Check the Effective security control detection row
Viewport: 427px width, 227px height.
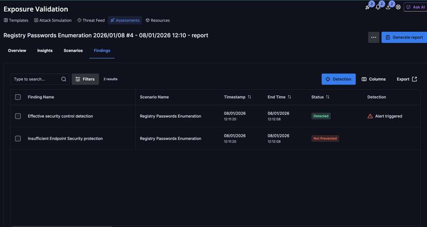18,116
